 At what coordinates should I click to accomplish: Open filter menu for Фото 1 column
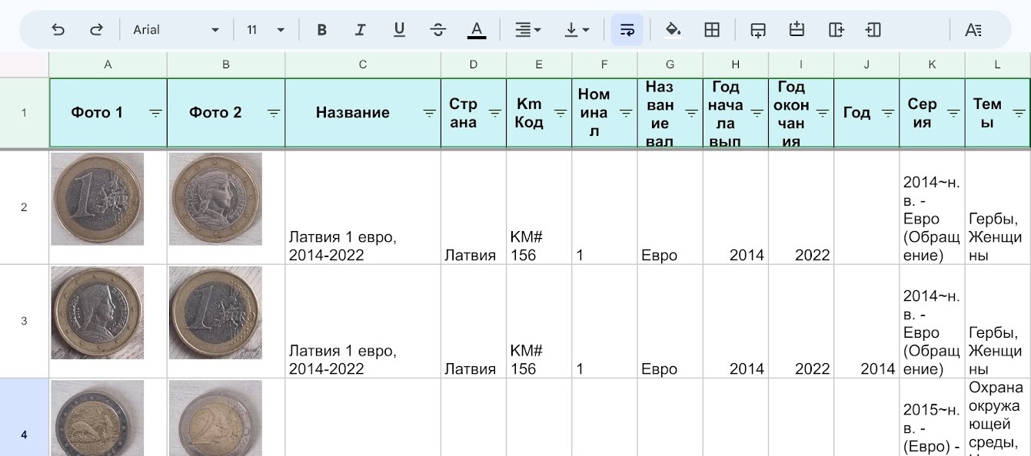(x=155, y=114)
